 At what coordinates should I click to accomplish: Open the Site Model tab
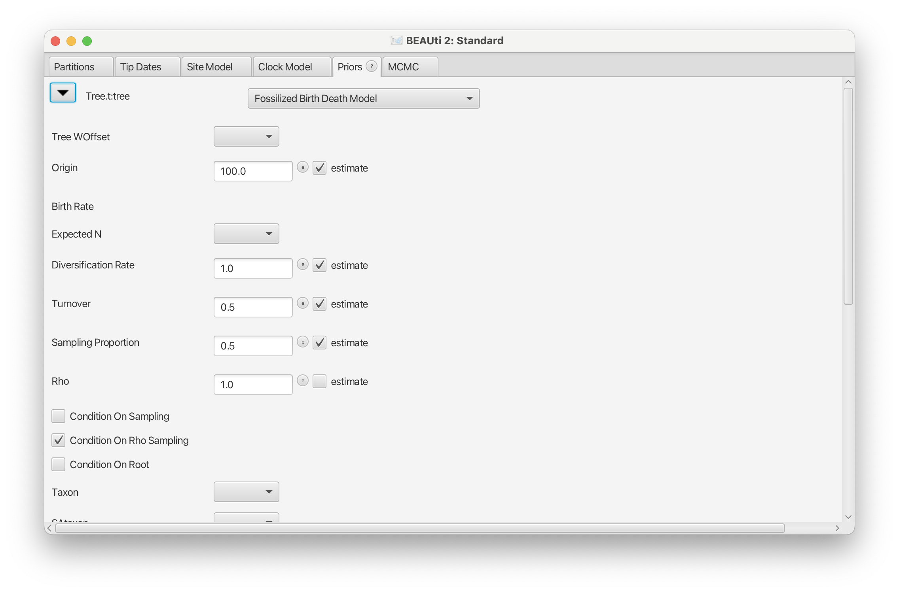point(217,67)
